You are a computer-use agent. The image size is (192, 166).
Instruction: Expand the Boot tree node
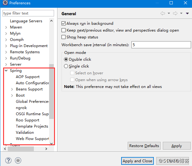point(12,95)
